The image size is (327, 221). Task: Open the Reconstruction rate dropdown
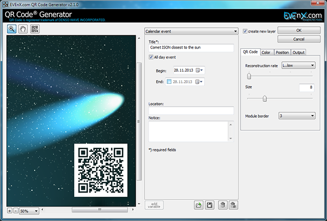click(299, 65)
